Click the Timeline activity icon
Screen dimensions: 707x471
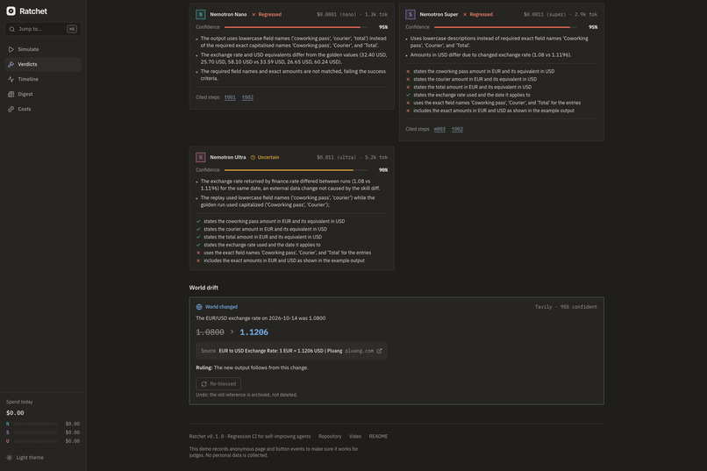11,79
